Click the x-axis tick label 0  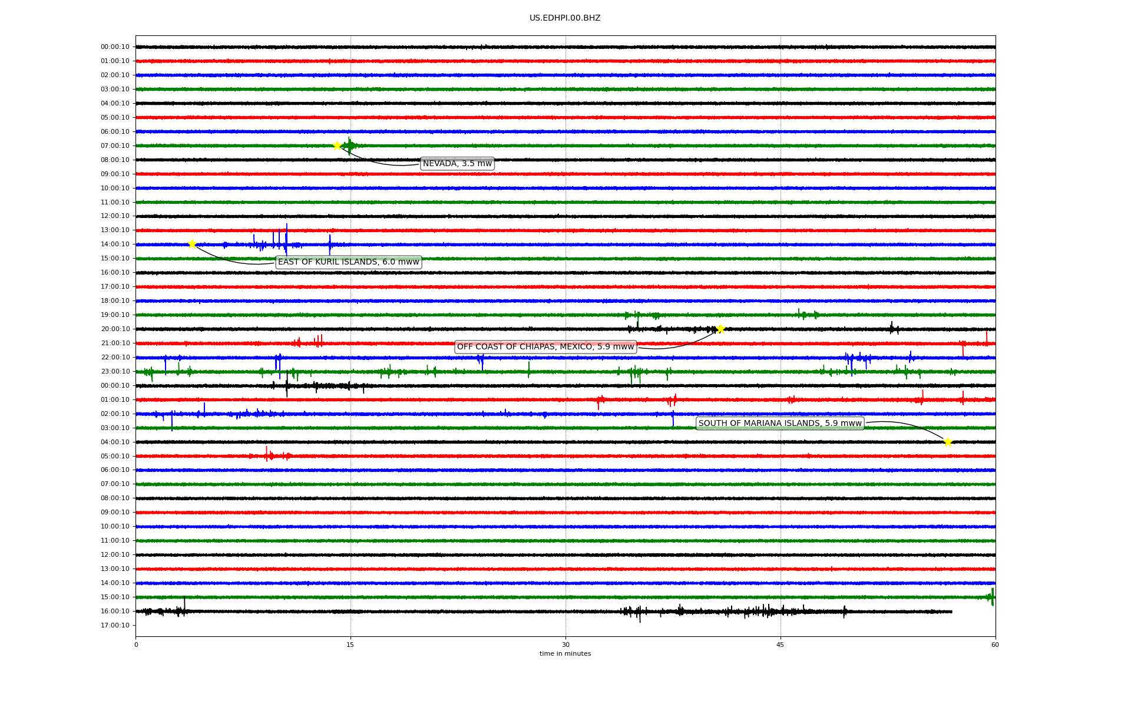pyautogui.click(x=136, y=645)
